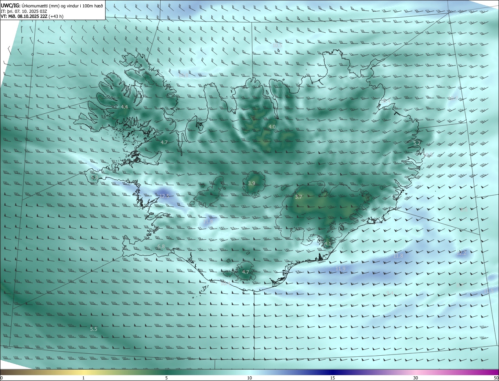This screenshot has width=499, height=381.
Task: Click the 5.2 value label near east coast
Action: pyautogui.click(x=417, y=143)
